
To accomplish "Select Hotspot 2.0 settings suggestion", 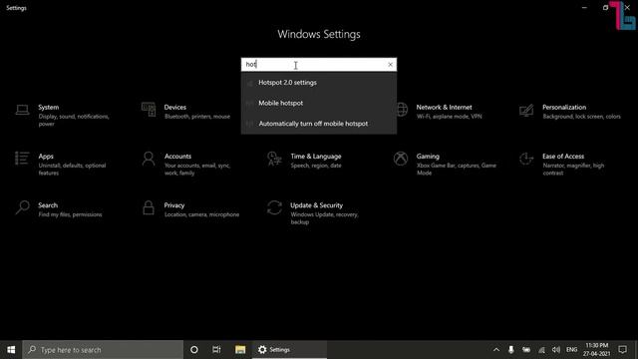I will (x=319, y=83).
